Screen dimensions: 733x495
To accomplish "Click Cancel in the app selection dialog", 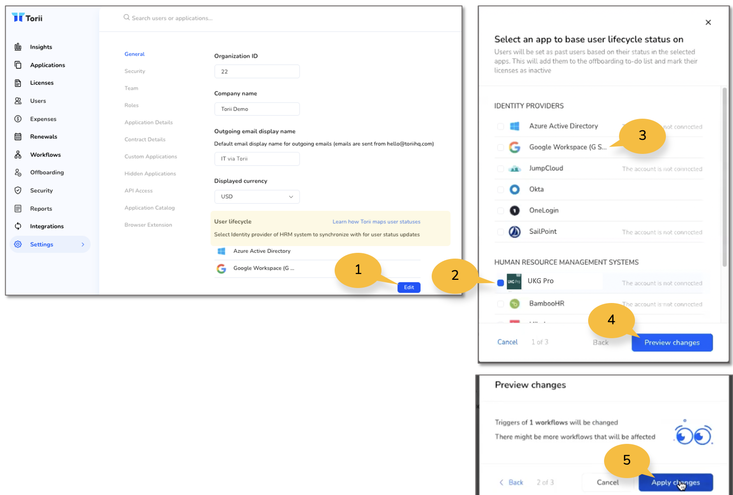I will click(x=507, y=342).
